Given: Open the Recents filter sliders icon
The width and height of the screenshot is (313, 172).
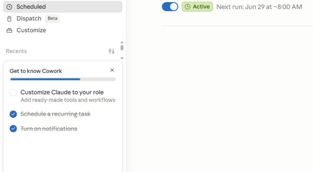Looking at the screenshot, I should pos(112,51).
